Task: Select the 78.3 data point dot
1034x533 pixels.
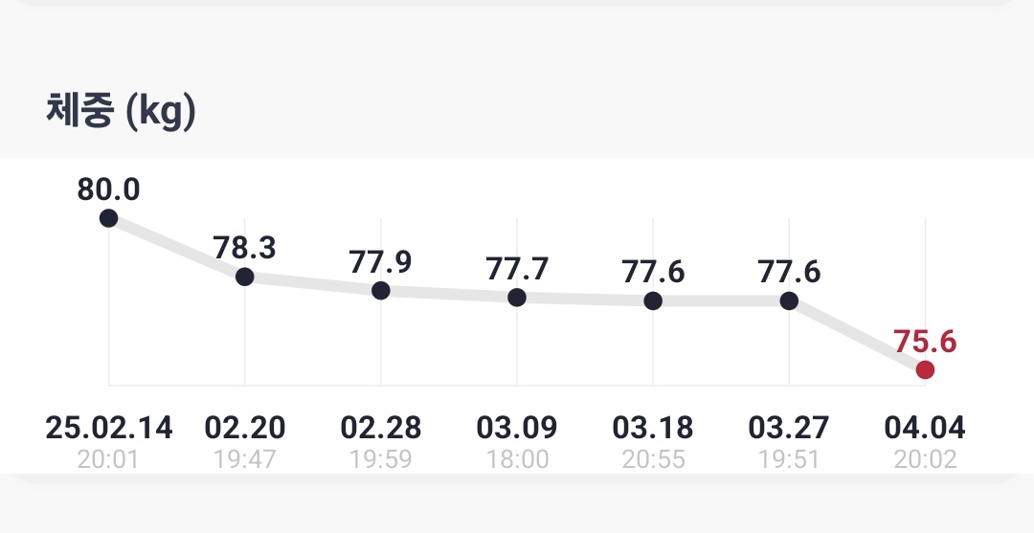Action: tap(245, 277)
